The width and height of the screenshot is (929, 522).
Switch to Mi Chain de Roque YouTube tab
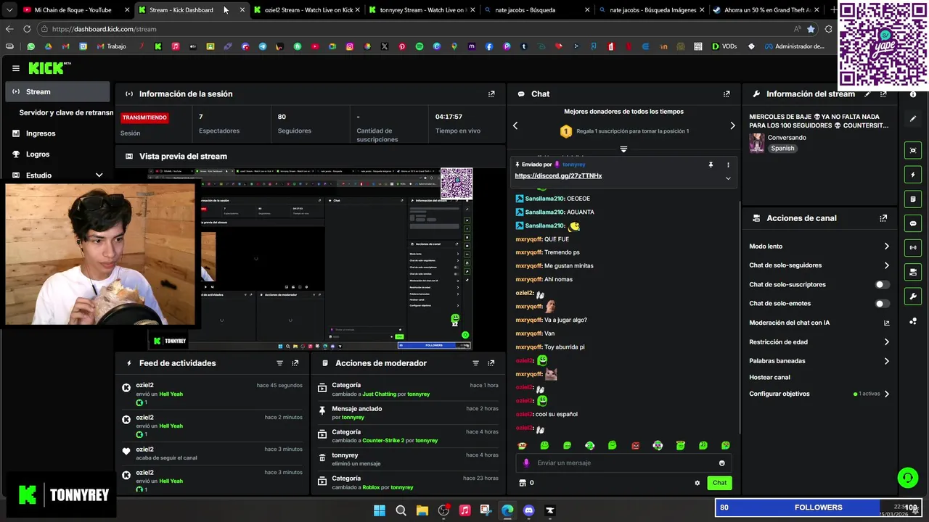click(x=73, y=10)
